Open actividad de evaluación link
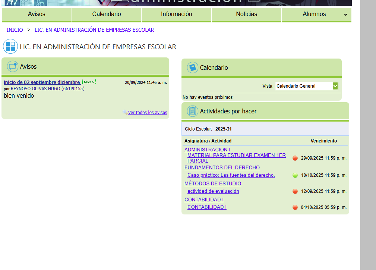The image size is (376, 270). tap(213, 191)
